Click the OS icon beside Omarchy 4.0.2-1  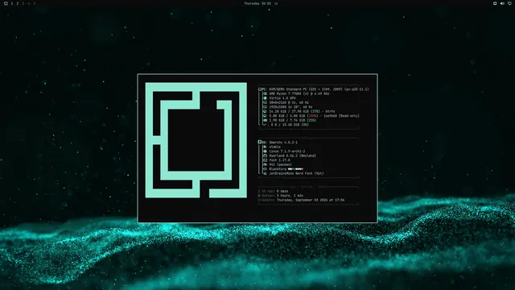(x=260, y=143)
